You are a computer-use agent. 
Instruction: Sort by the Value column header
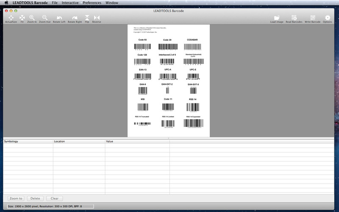[137, 141]
